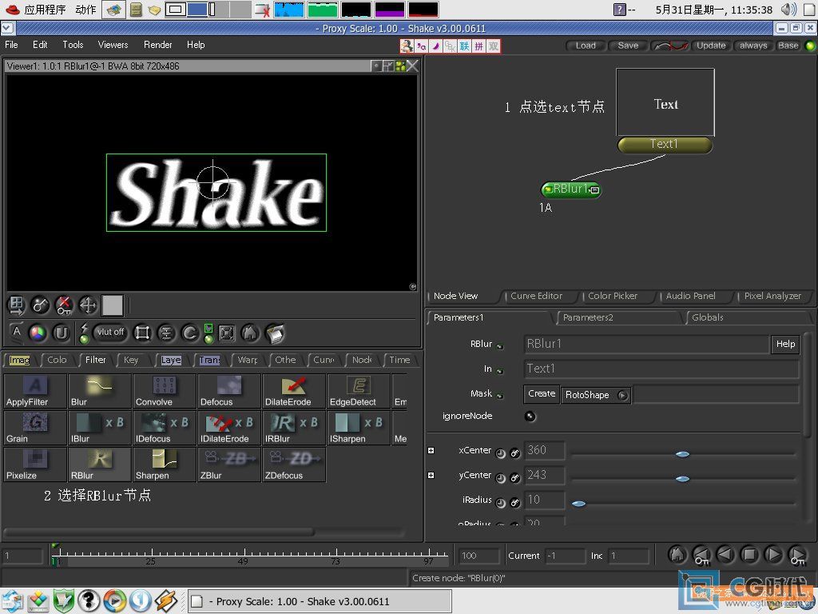
Task: Click the RBlur node name field
Action: (646, 344)
